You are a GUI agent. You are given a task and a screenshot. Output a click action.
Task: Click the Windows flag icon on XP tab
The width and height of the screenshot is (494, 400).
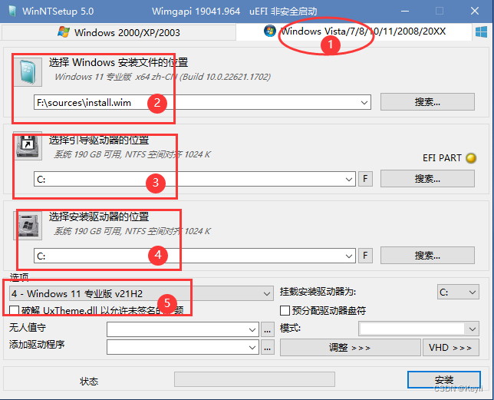coord(64,32)
